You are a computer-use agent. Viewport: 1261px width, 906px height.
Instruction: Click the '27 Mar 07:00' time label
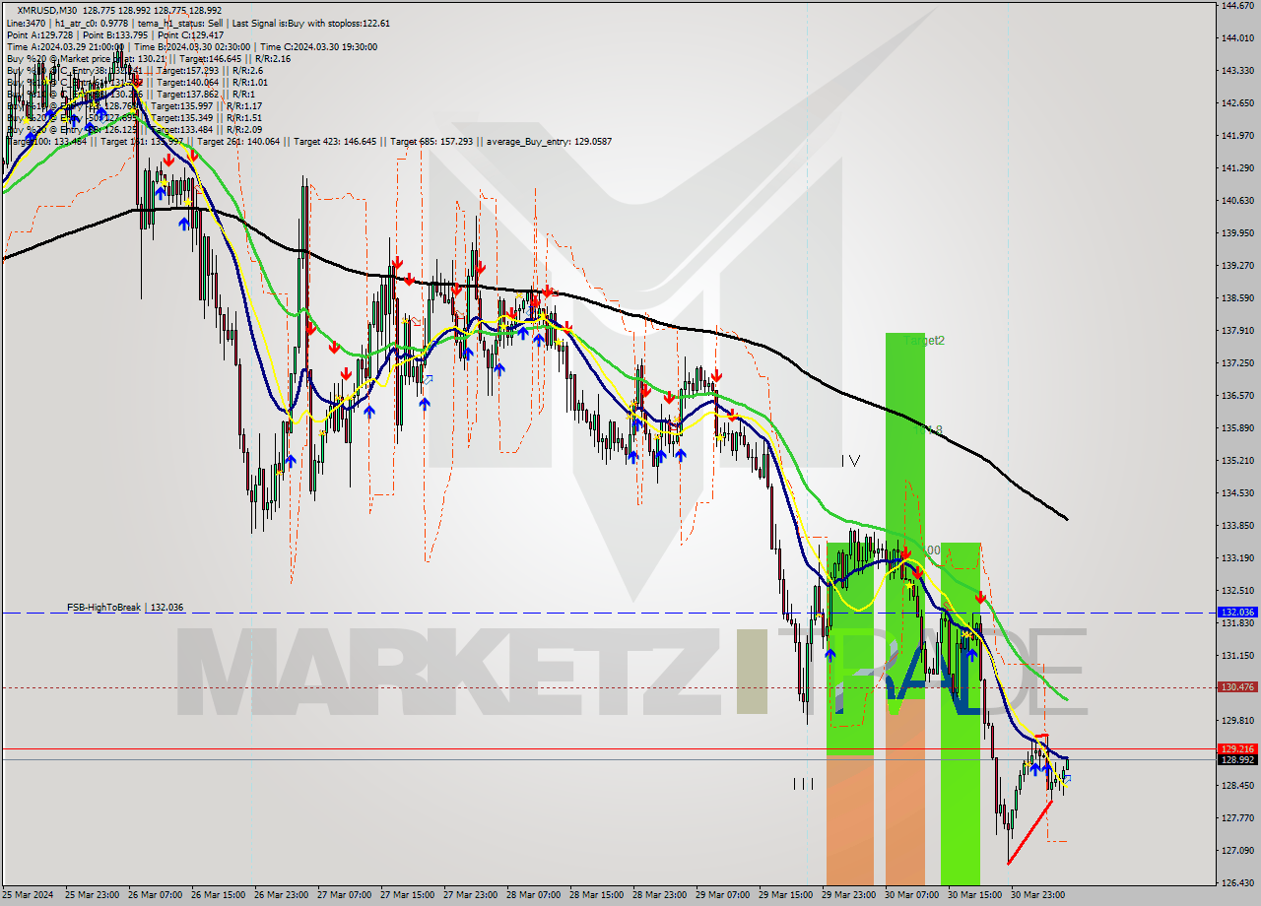pyautogui.click(x=345, y=895)
